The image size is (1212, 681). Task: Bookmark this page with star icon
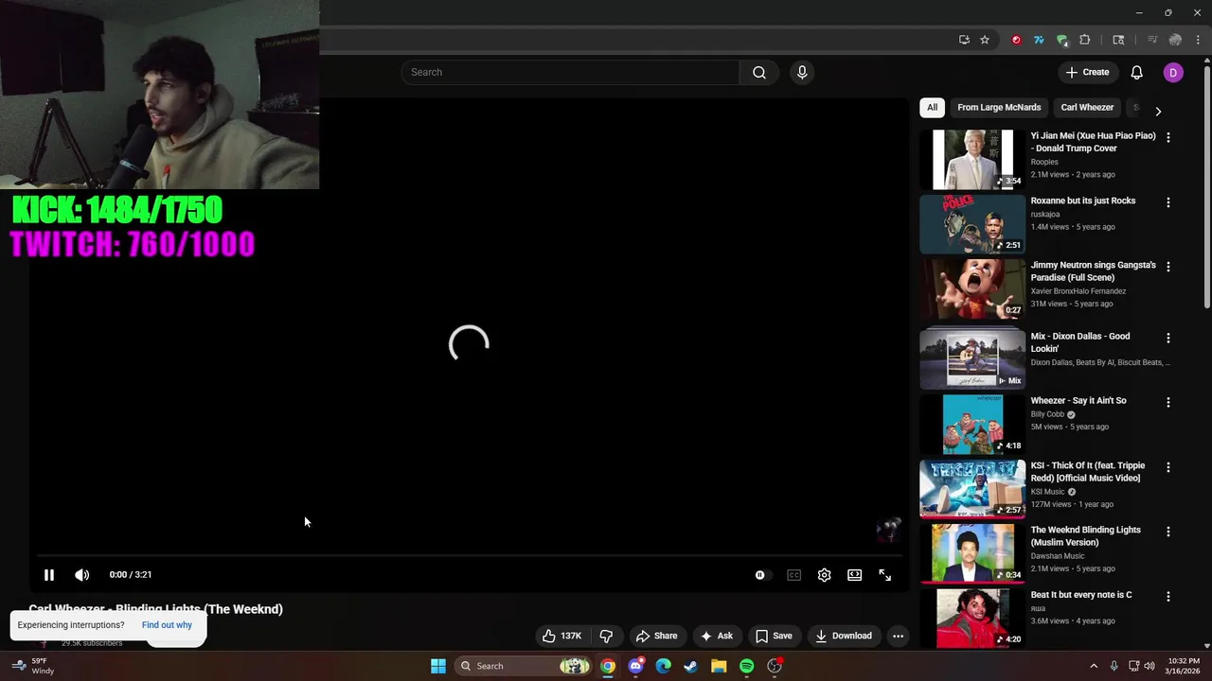point(985,40)
